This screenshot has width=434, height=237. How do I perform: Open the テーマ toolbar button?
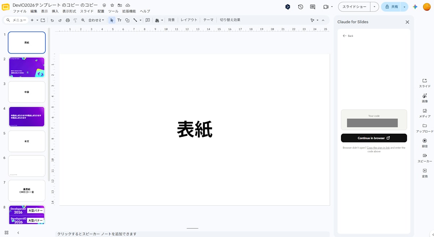click(208, 20)
